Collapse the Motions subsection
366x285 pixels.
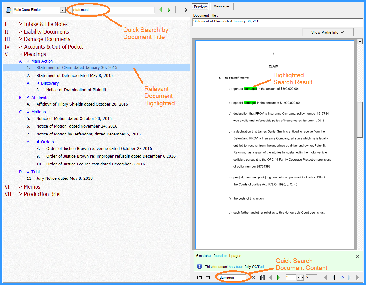click(x=28, y=112)
